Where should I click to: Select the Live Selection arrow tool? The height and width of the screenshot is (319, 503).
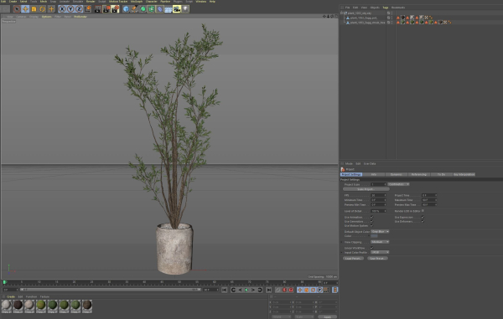[x=17, y=9]
